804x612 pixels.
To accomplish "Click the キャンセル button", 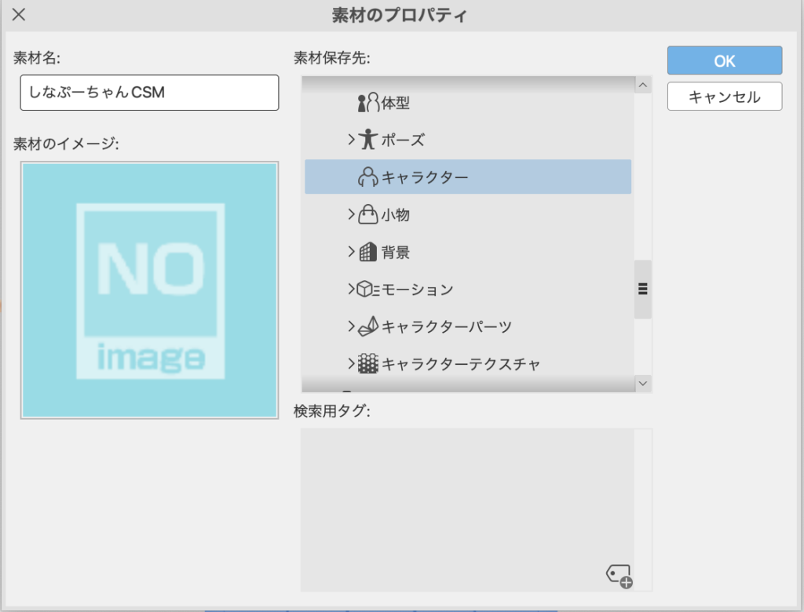I will (x=725, y=97).
